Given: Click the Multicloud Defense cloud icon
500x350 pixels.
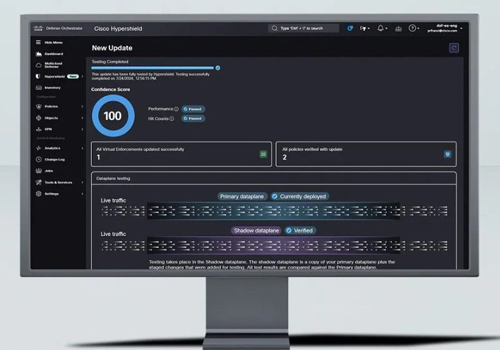Looking at the screenshot, I should pos(39,65).
